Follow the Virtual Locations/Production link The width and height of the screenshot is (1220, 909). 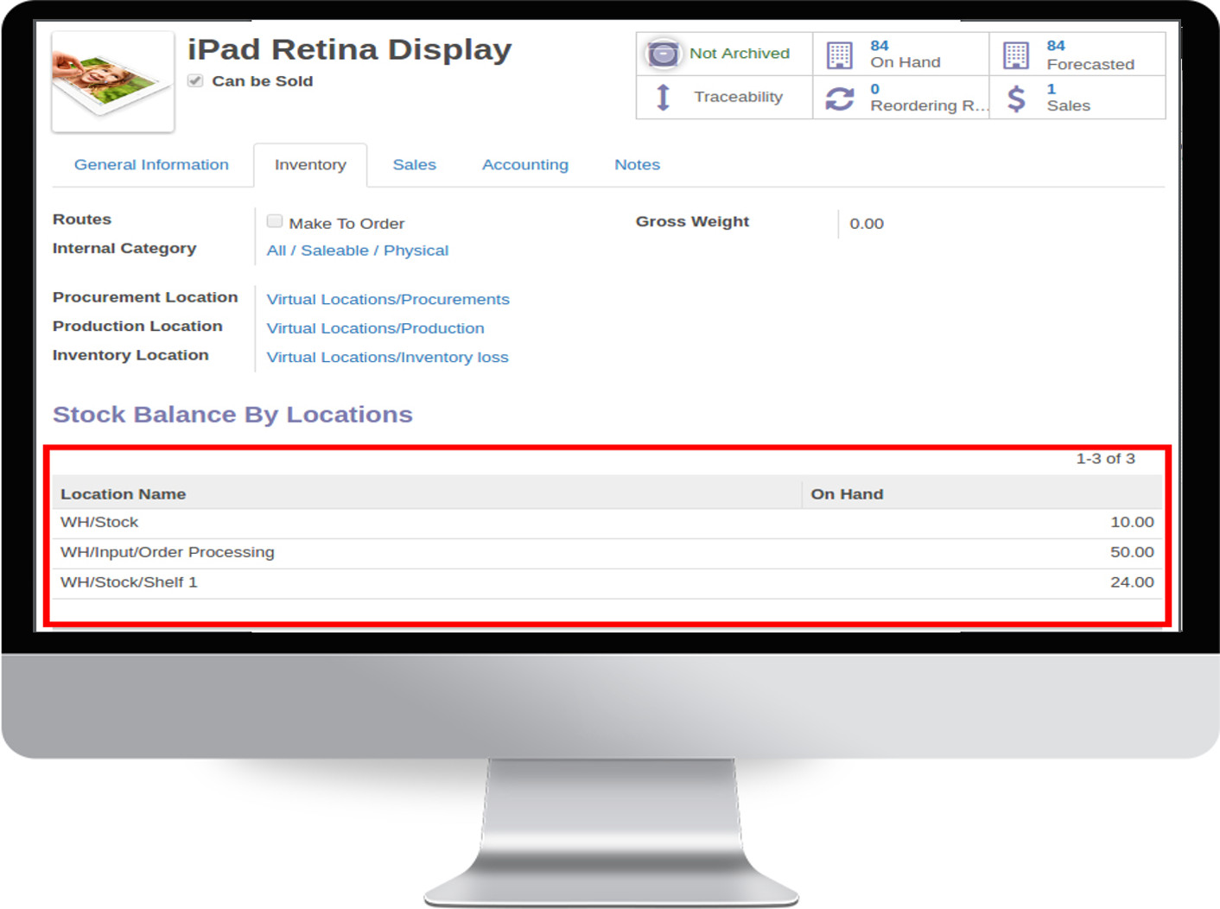[376, 328]
